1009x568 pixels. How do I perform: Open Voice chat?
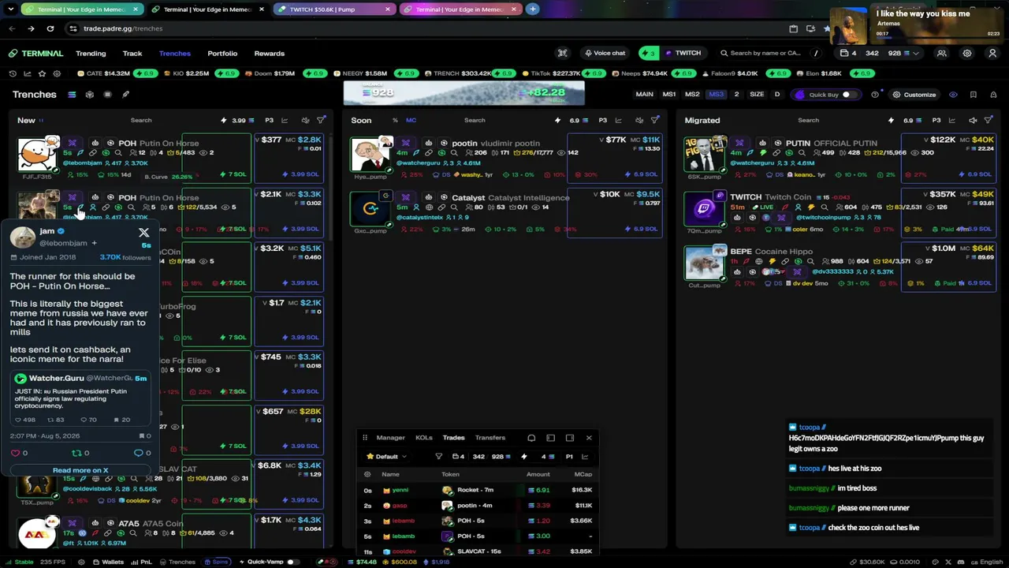605,54
